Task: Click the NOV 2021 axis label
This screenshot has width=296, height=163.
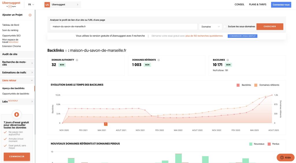Action: (x=140, y=130)
